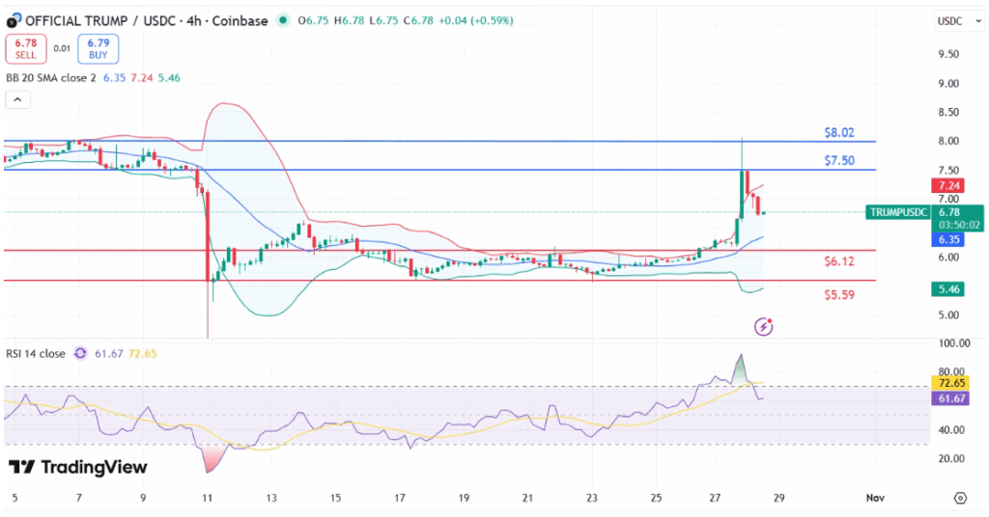
Task: Click the Nov label on the time axis
Action: coord(873,498)
